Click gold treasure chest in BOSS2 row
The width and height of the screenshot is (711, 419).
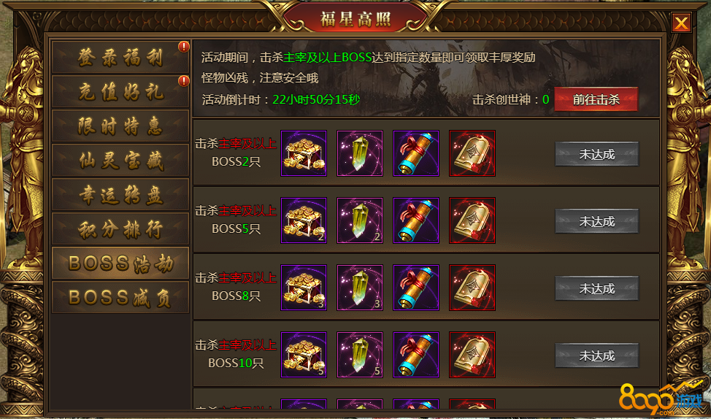304,153
